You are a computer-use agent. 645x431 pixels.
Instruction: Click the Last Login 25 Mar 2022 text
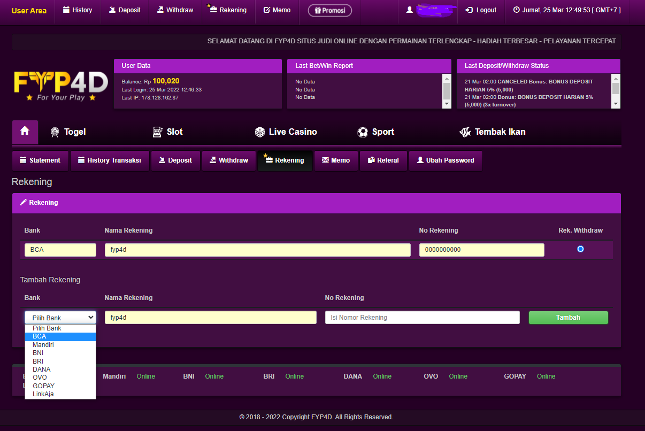[162, 89]
